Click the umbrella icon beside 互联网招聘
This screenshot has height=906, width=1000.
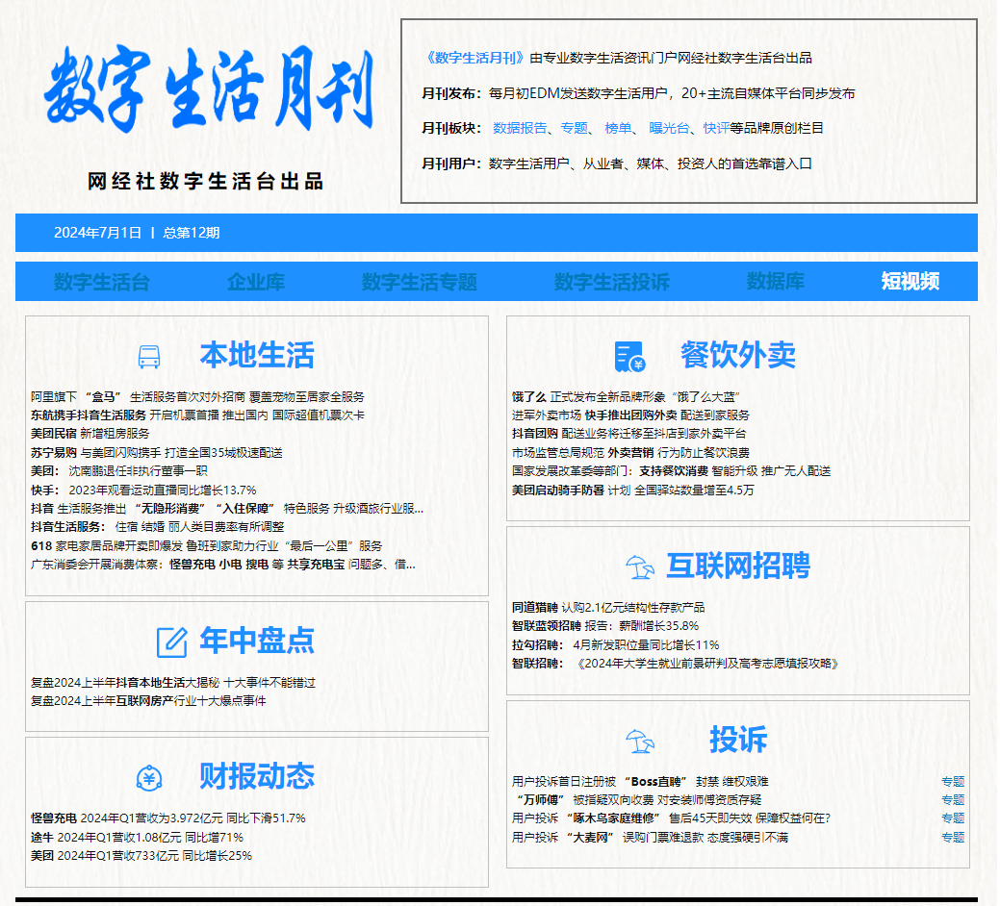[640, 566]
